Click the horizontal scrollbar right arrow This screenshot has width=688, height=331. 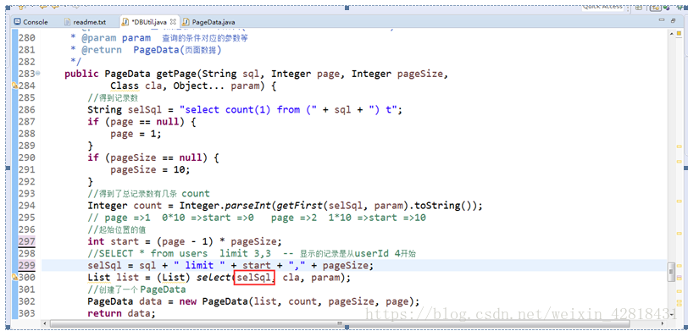coord(663,323)
